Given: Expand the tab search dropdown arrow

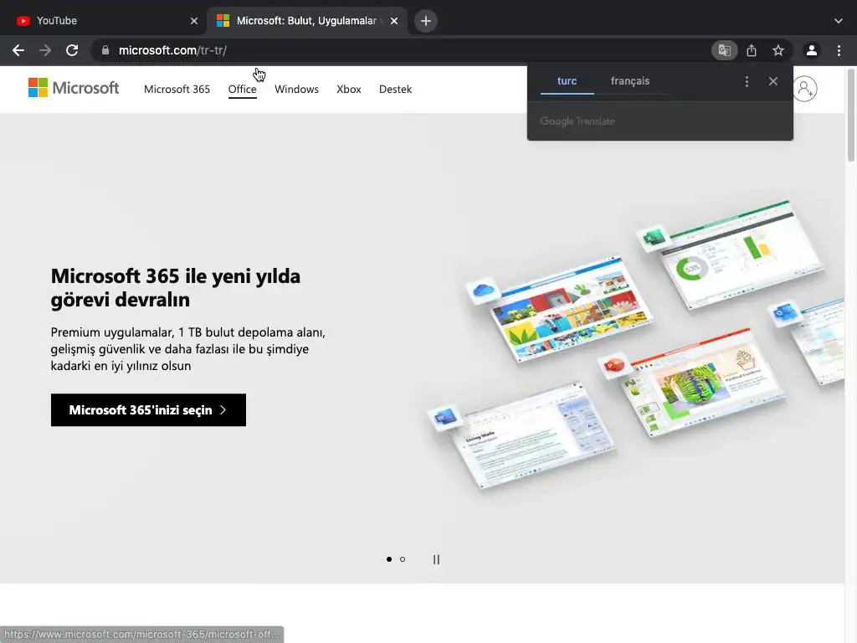Looking at the screenshot, I should (x=839, y=21).
